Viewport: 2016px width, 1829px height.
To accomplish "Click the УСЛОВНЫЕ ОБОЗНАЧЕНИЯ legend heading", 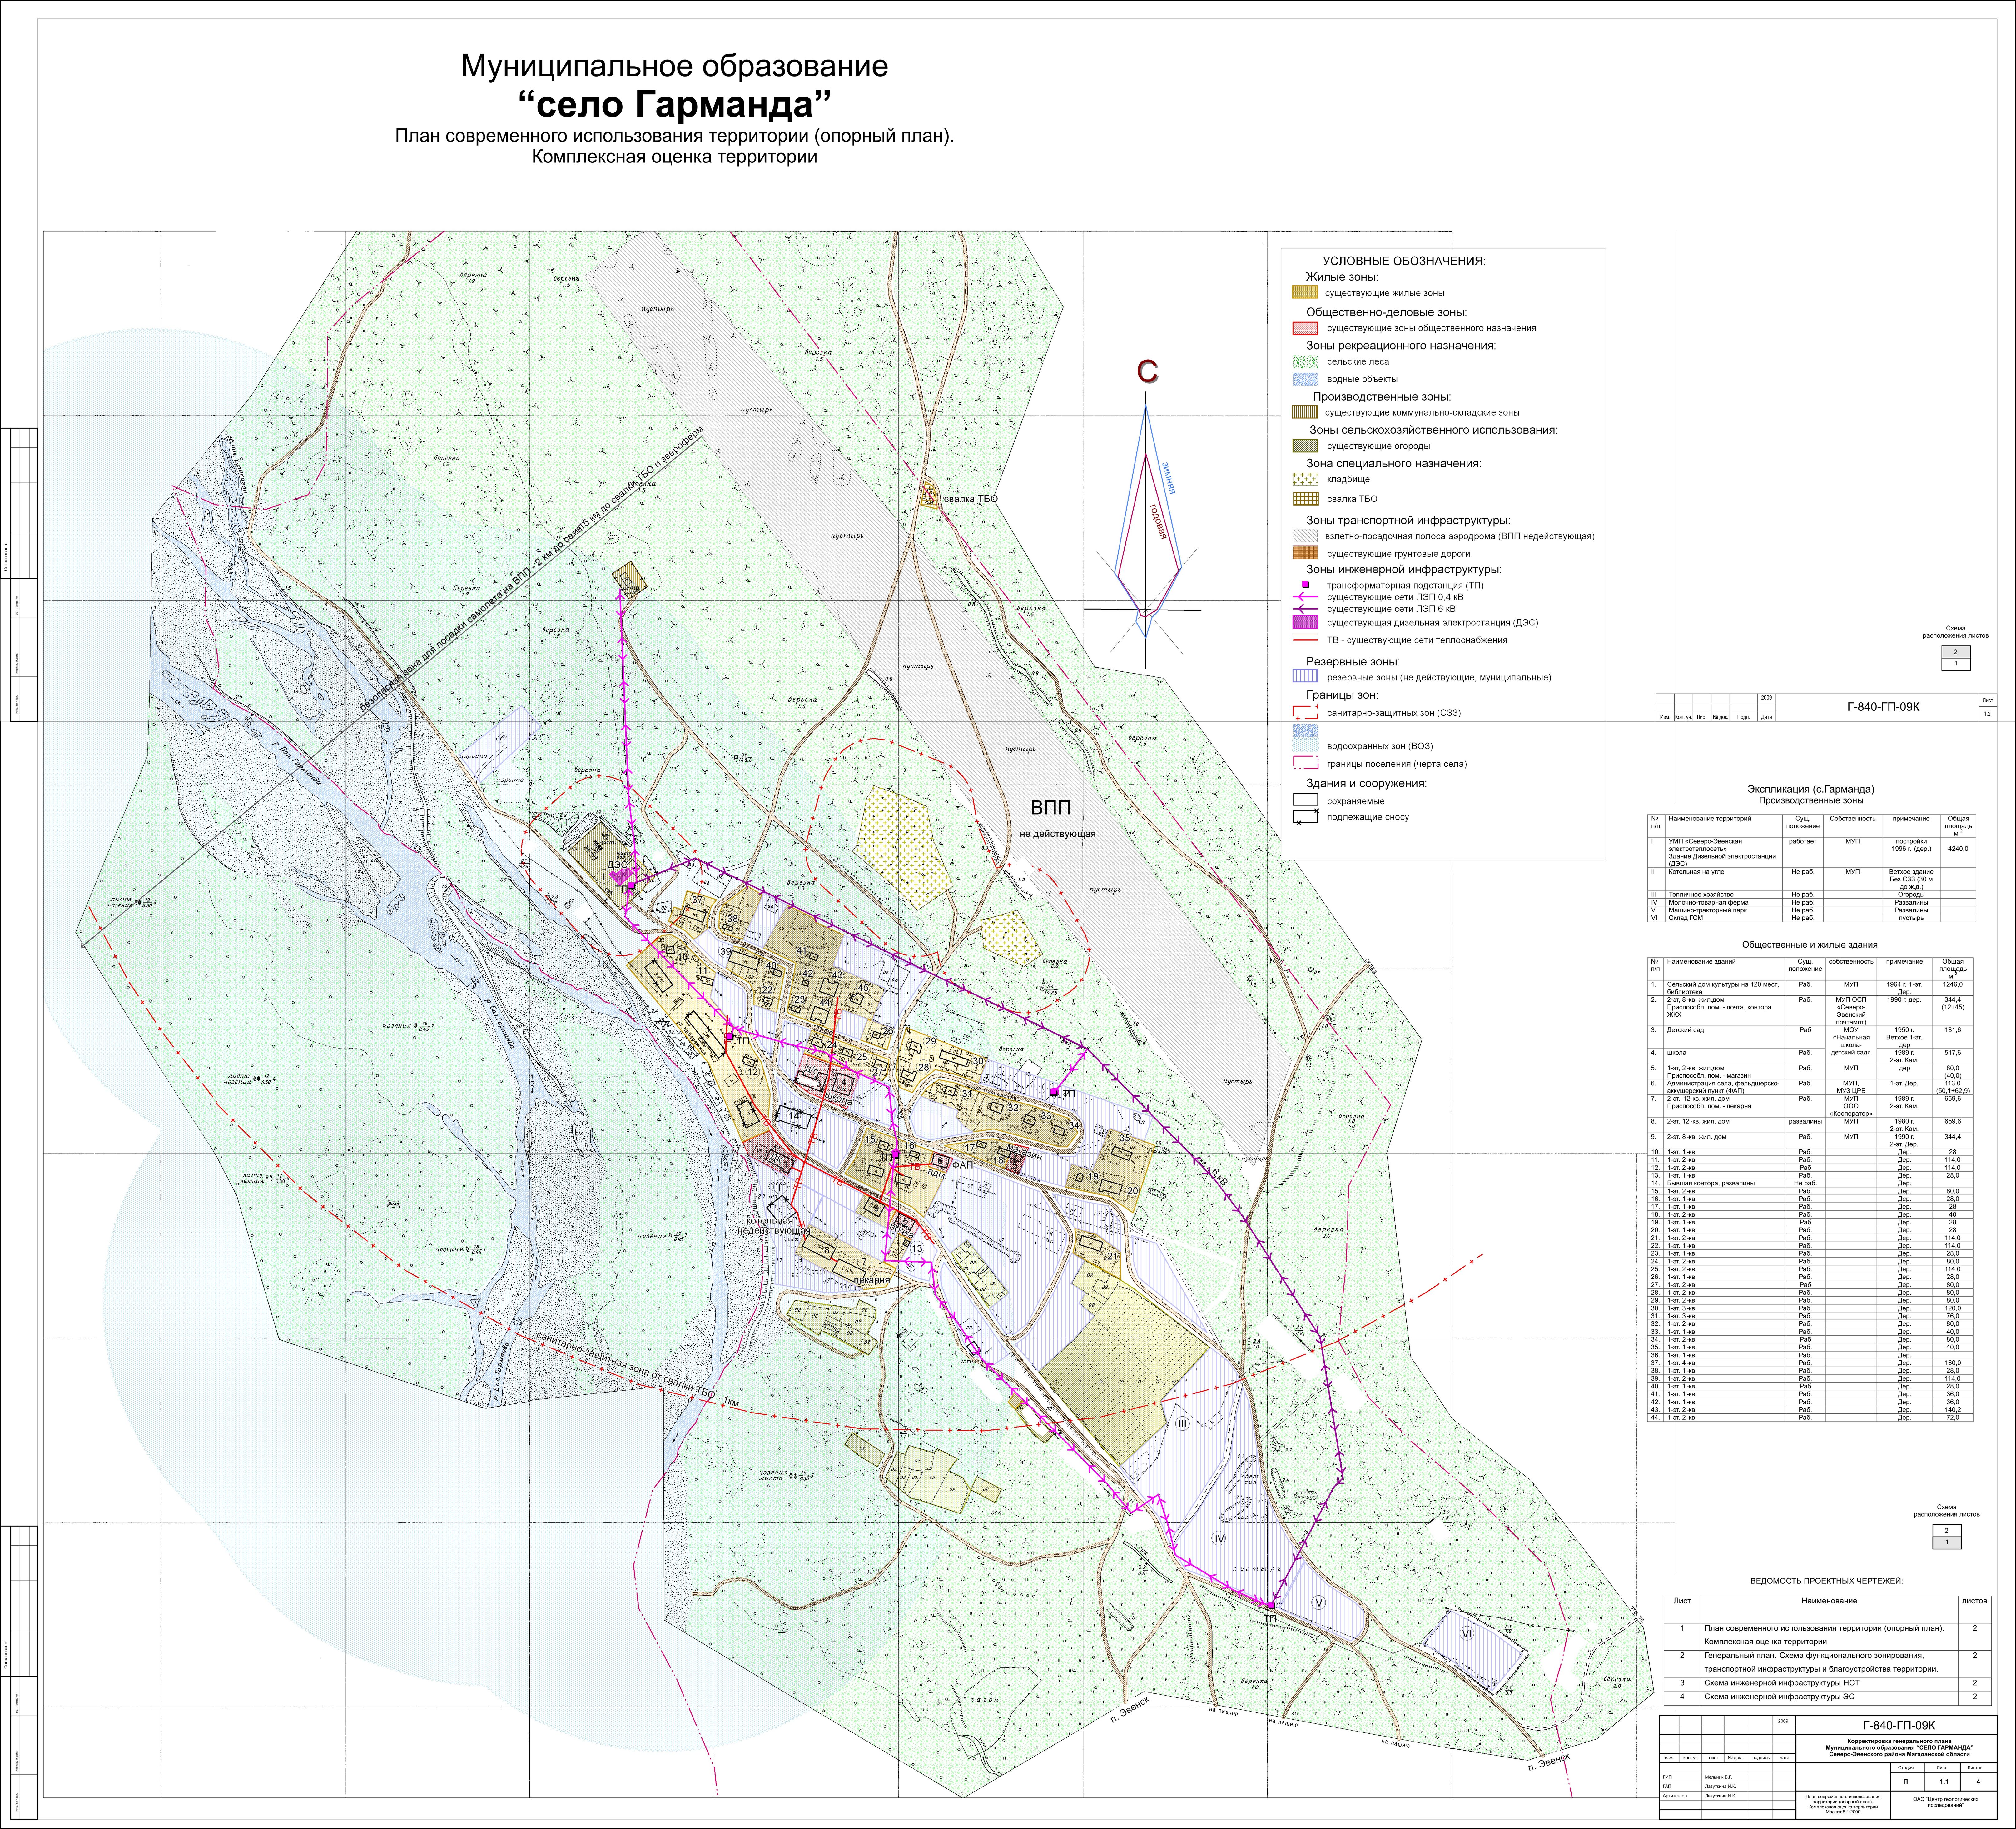I will [1404, 261].
